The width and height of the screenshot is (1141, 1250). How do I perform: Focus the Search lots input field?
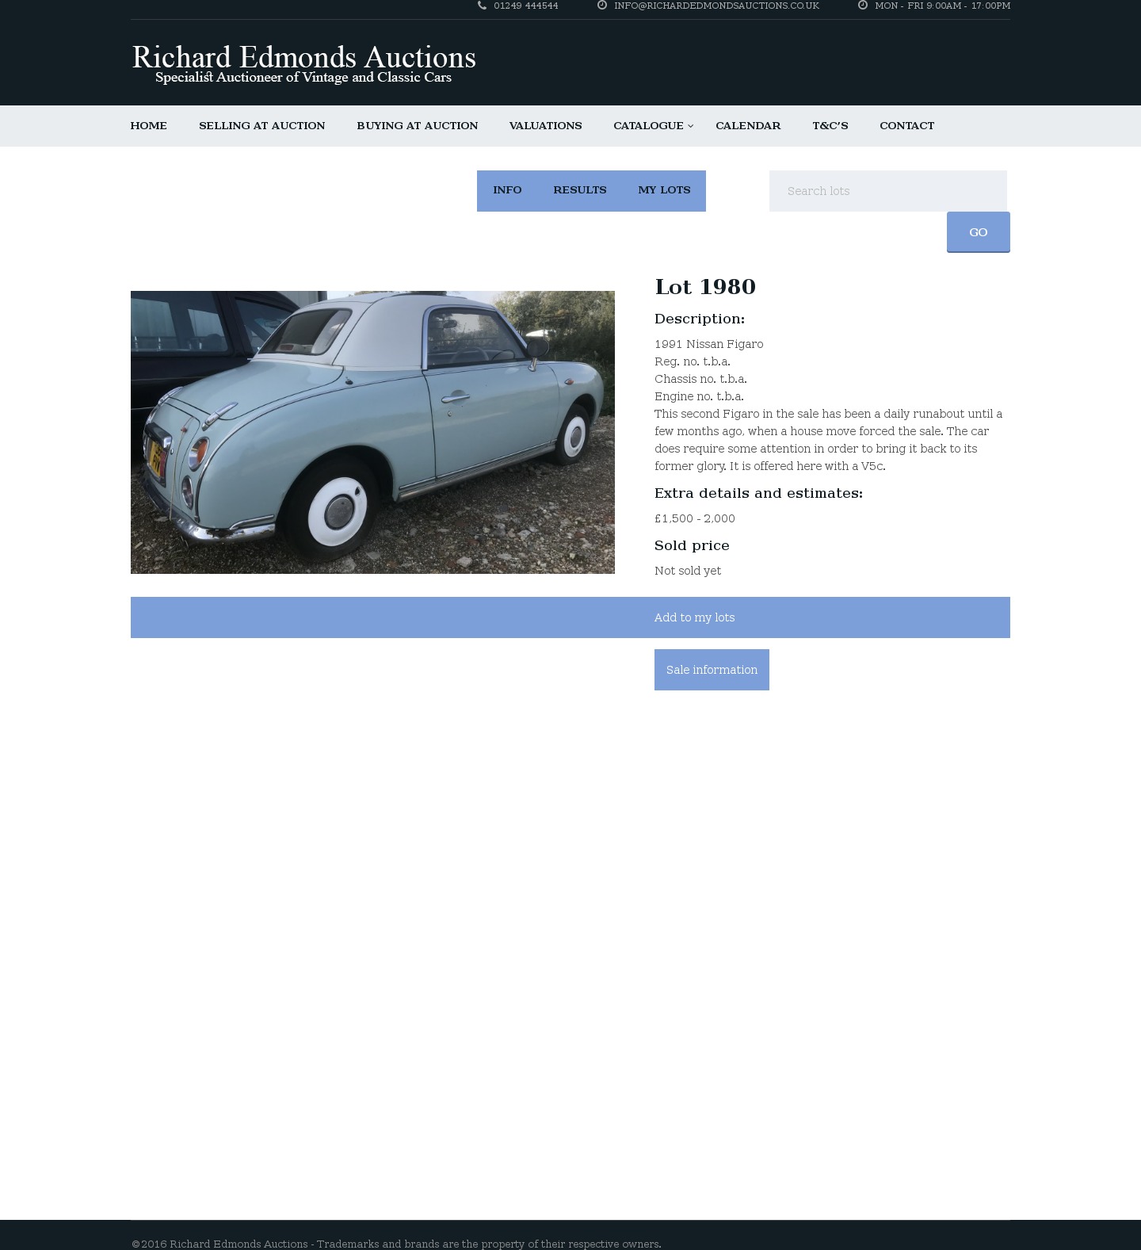887,191
